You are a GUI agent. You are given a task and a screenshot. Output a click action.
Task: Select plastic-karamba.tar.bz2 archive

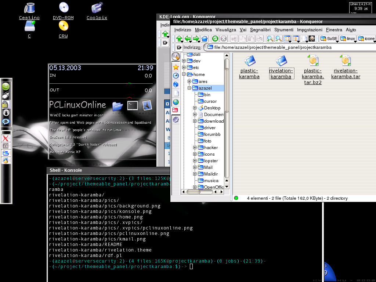tap(313, 70)
